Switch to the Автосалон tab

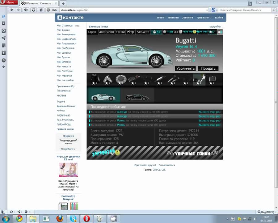click(x=106, y=32)
